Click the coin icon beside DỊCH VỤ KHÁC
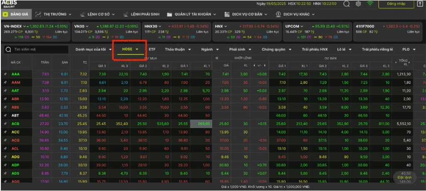426x191 pixels. coord(278,14)
